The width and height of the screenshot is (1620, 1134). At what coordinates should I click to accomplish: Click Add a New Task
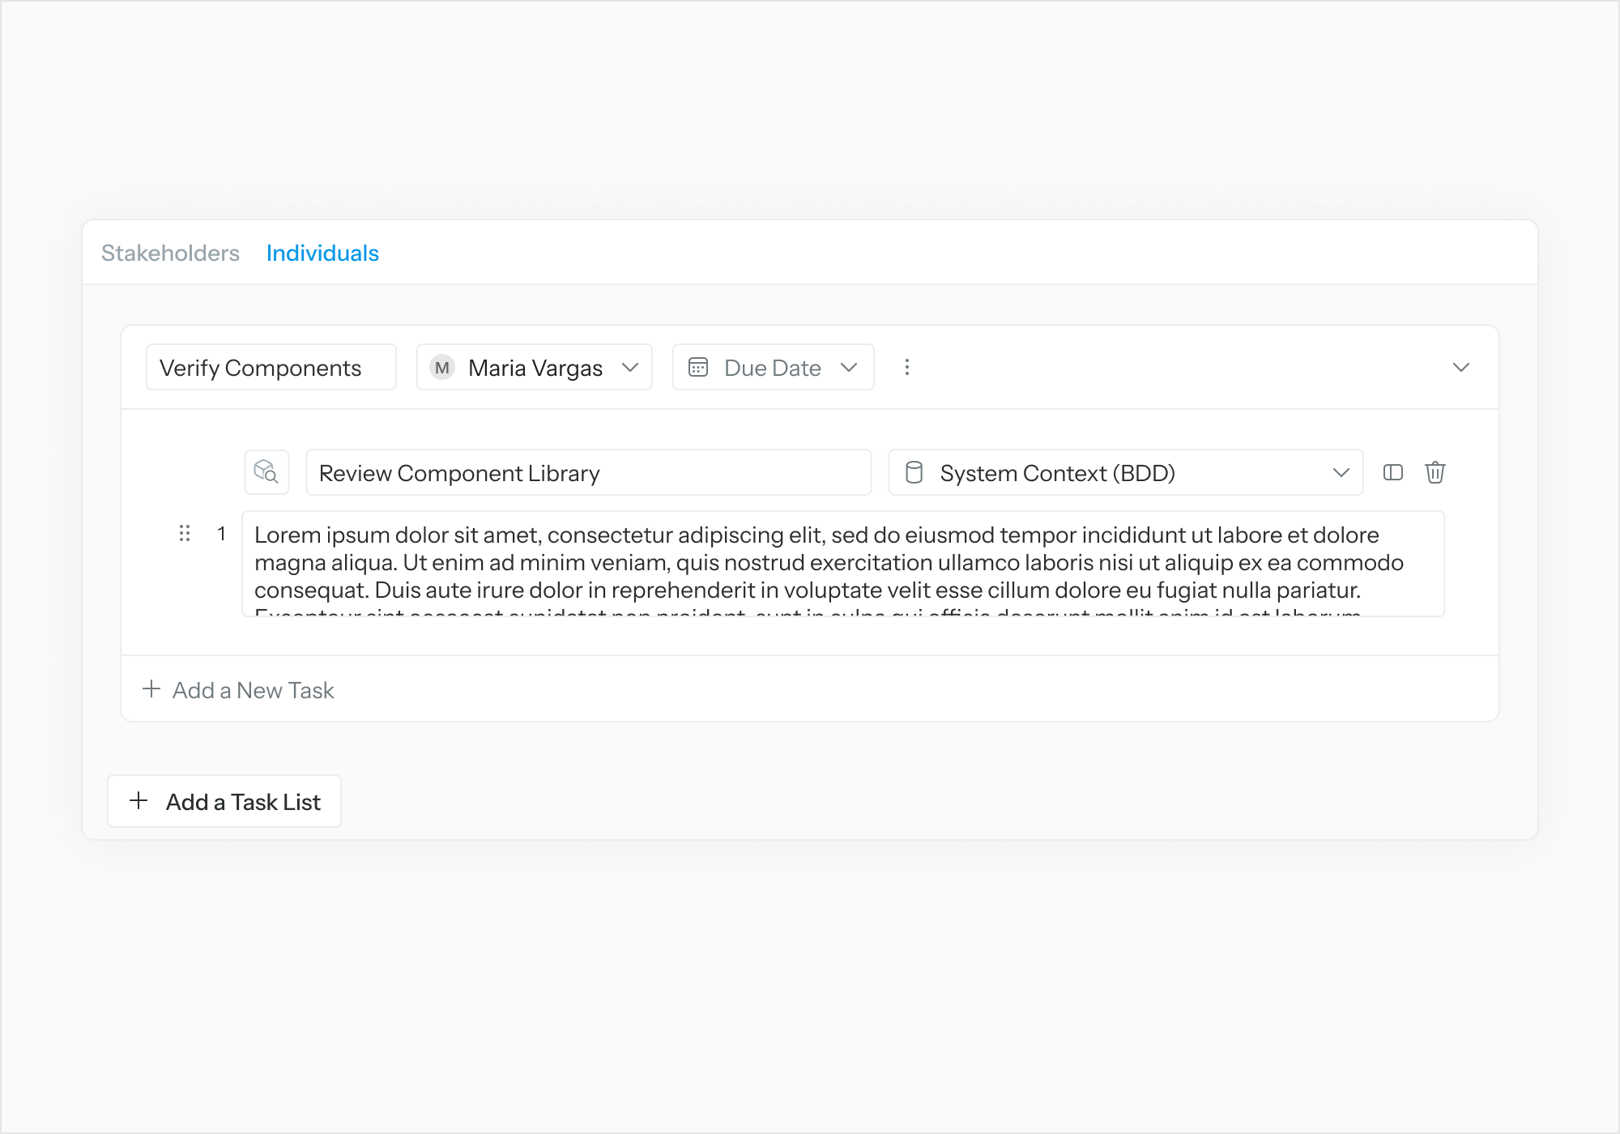[x=253, y=690]
